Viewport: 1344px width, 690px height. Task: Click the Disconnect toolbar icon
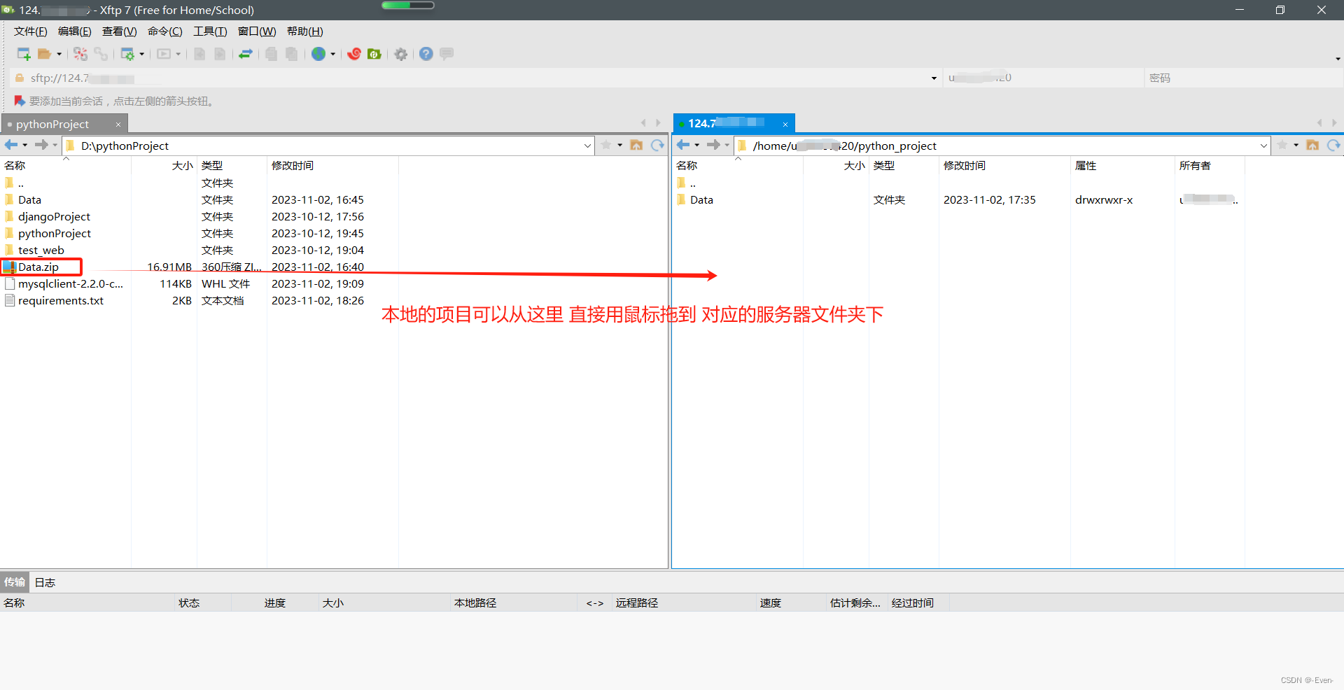tap(80, 54)
